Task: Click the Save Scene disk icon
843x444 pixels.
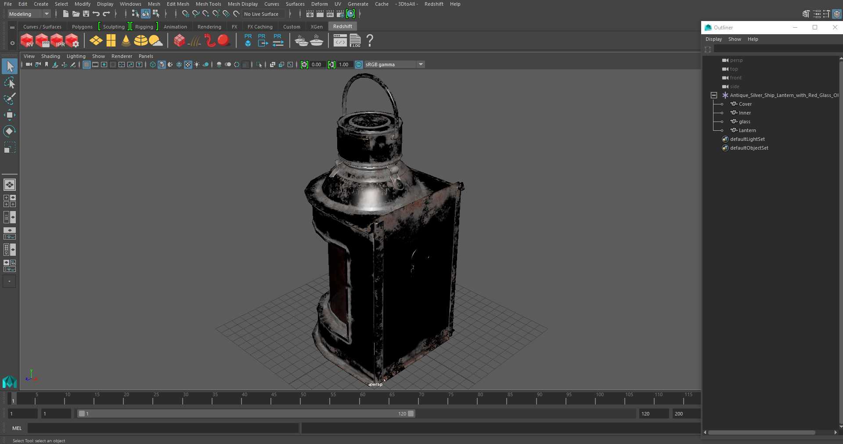Action: [x=86, y=14]
